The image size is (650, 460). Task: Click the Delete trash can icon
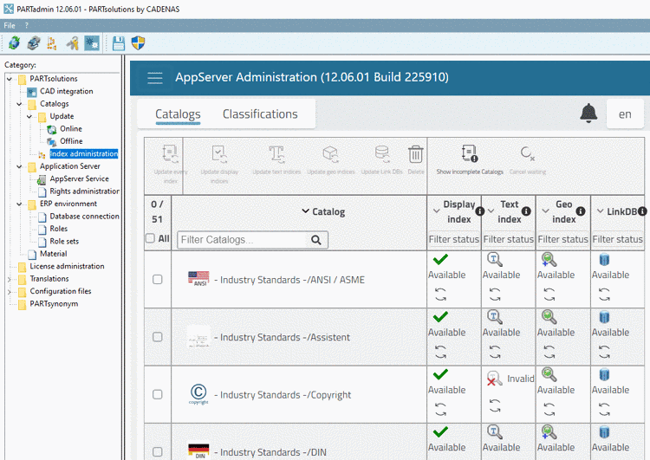(x=416, y=154)
